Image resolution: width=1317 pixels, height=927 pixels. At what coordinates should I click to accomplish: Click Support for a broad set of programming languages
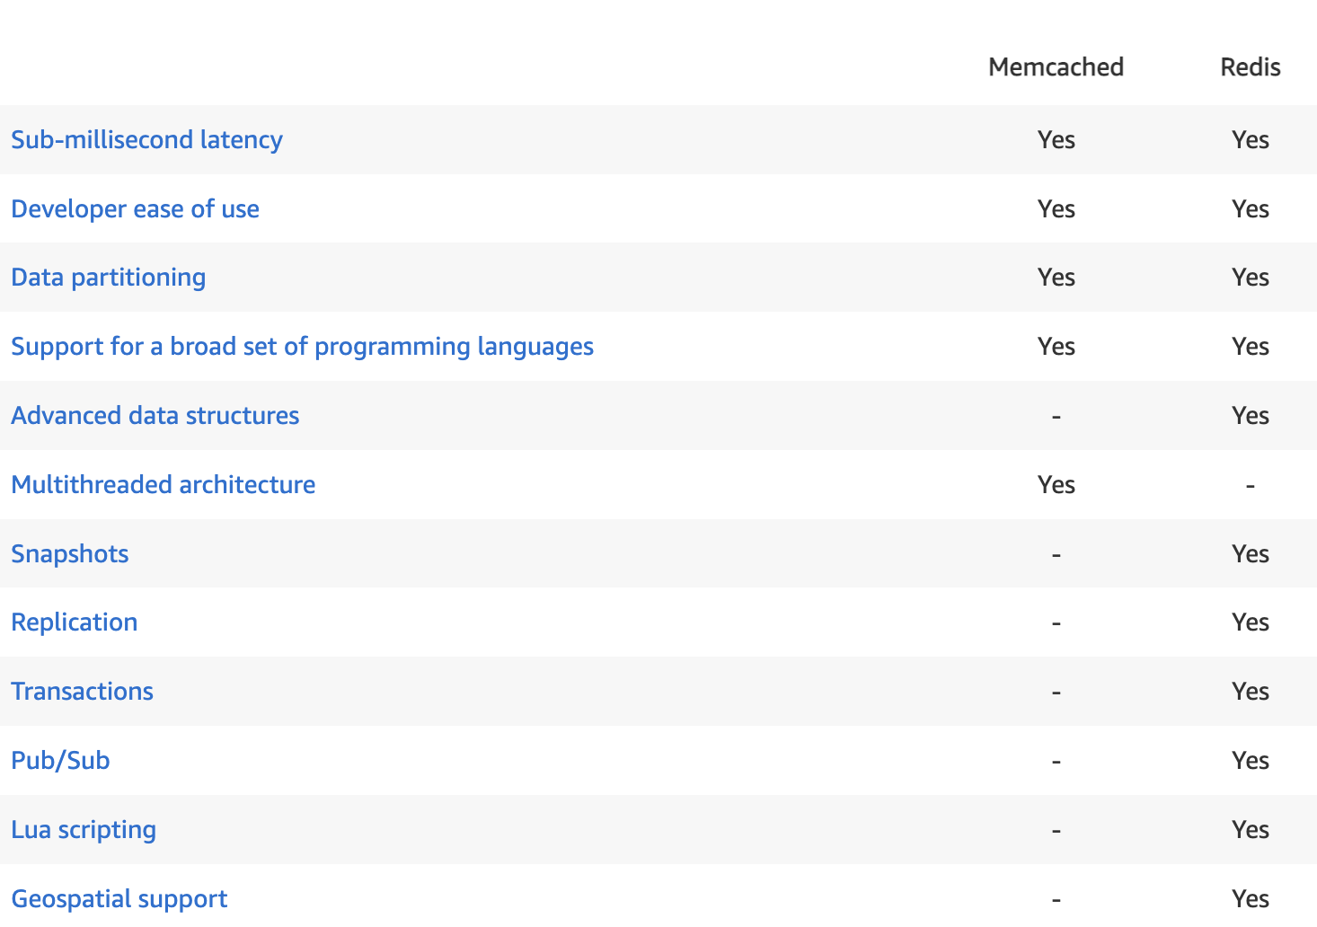point(302,347)
